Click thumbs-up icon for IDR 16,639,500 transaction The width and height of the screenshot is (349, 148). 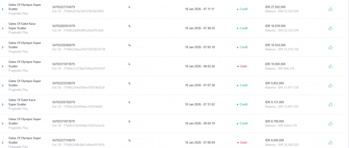pos(330,28)
